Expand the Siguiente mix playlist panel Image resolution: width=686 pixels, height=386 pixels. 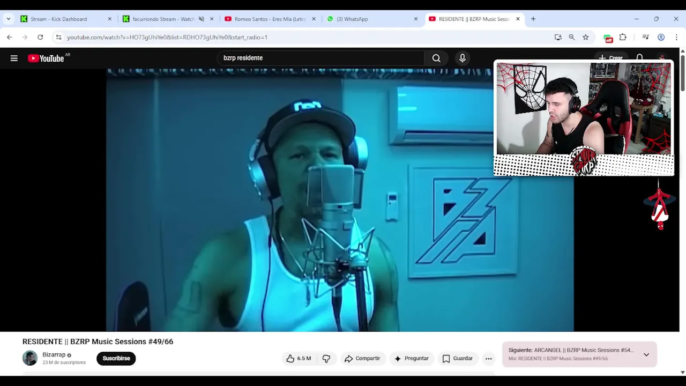click(x=646, y=355)
